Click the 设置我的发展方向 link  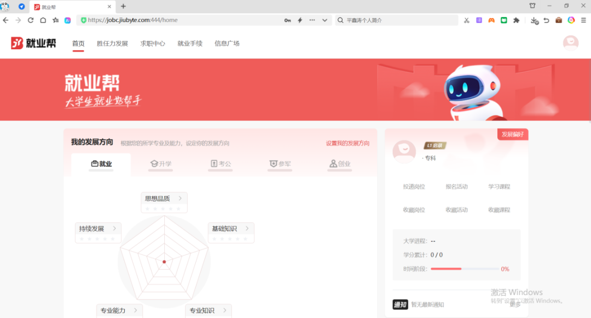pyautogui.click(x=347, y=143)
